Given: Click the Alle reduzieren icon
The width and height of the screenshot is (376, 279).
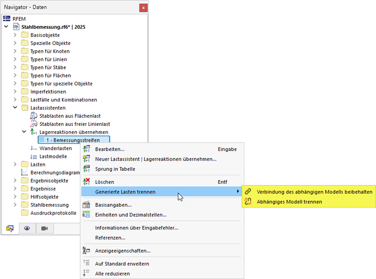Looking at the screenshot, I should (86, 273).
